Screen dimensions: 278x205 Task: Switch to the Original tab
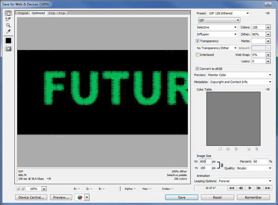23,13
